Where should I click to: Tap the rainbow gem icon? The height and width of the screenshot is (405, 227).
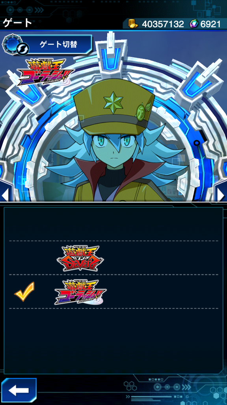coord(194,24)
